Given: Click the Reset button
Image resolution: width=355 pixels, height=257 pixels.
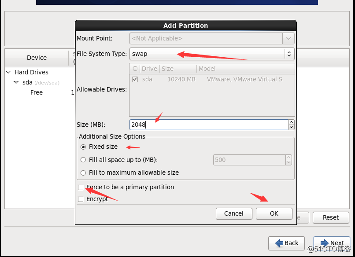Looking at the screenshot, I should [331, 218].
